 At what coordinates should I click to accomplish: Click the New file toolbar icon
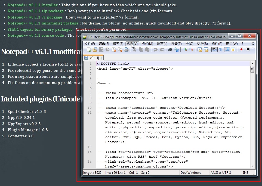[x=89, y=49]
